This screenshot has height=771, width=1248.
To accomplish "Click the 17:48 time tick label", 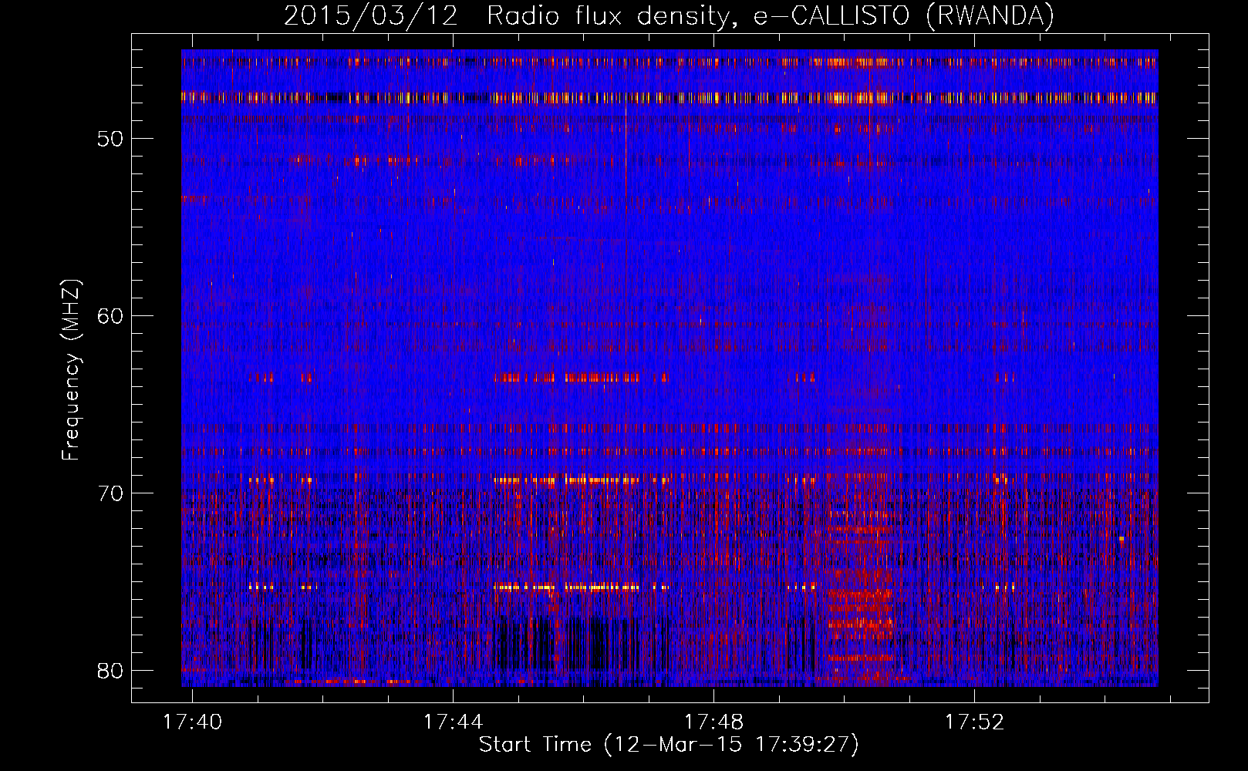I will [x=713, y=722].
